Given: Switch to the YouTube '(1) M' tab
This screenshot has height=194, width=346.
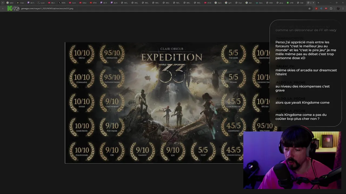Looking at the screenshot, I should point(208,3).
